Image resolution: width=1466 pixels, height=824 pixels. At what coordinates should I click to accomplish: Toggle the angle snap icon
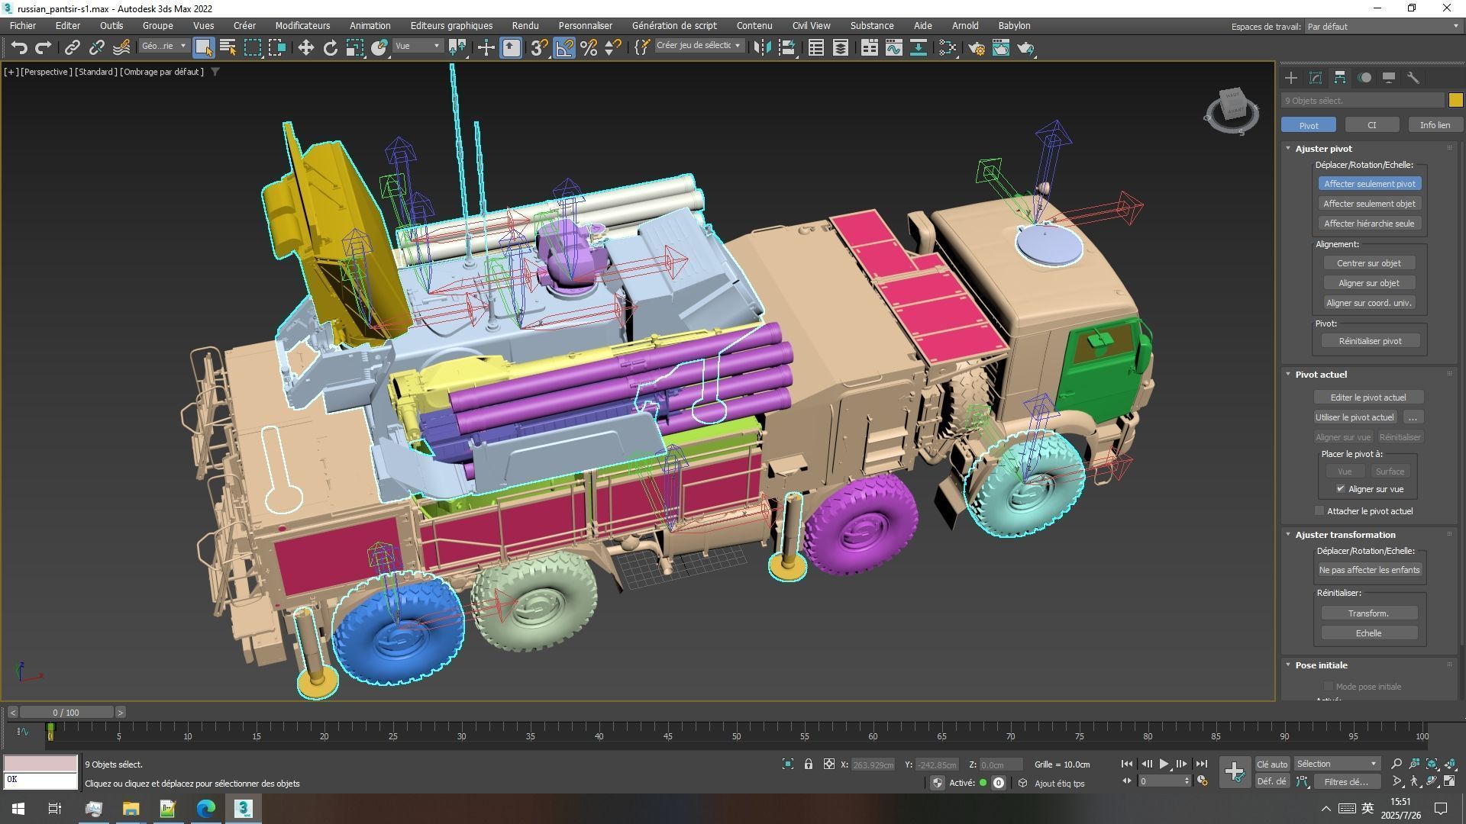(564, 47)
